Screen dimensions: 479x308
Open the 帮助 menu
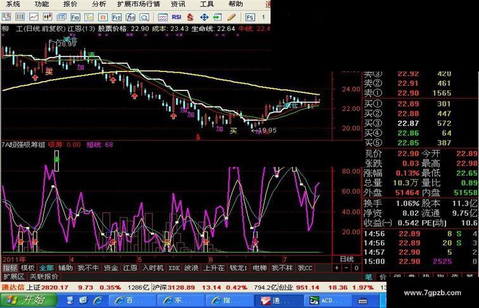(x=236, y=4)
